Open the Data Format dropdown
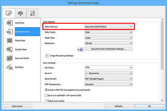167x111 pixels. [x=109, y=79]
